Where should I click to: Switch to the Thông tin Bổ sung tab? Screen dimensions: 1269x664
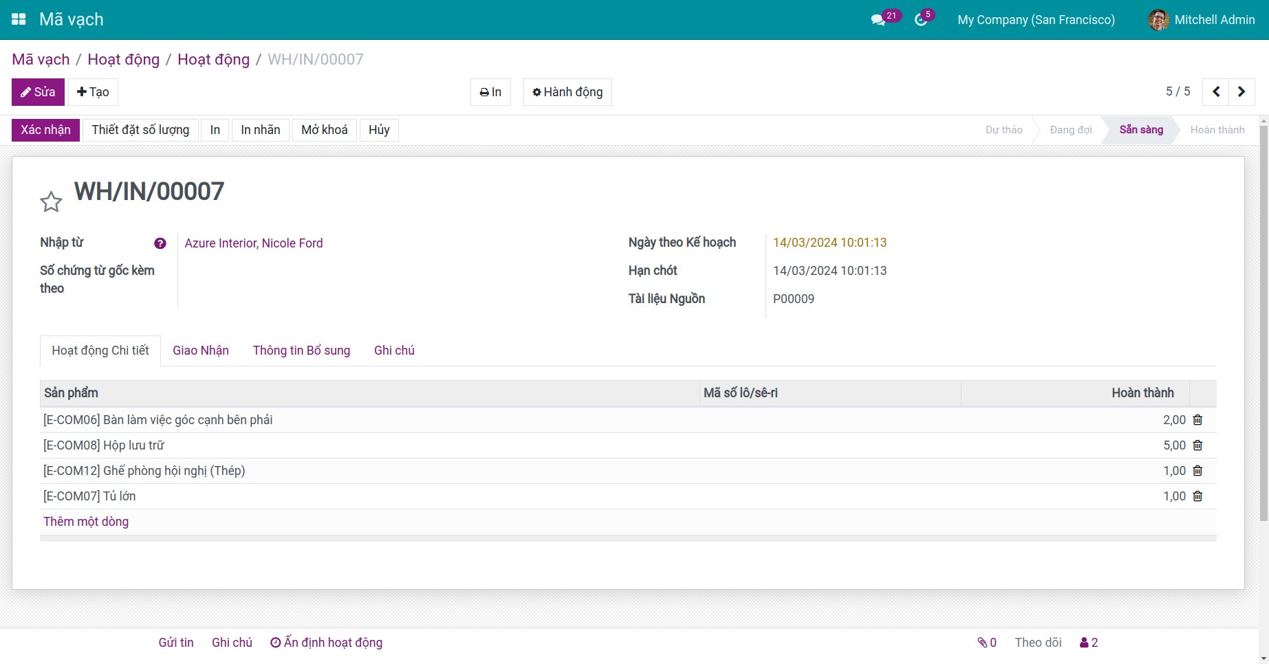tap(301, 351)
